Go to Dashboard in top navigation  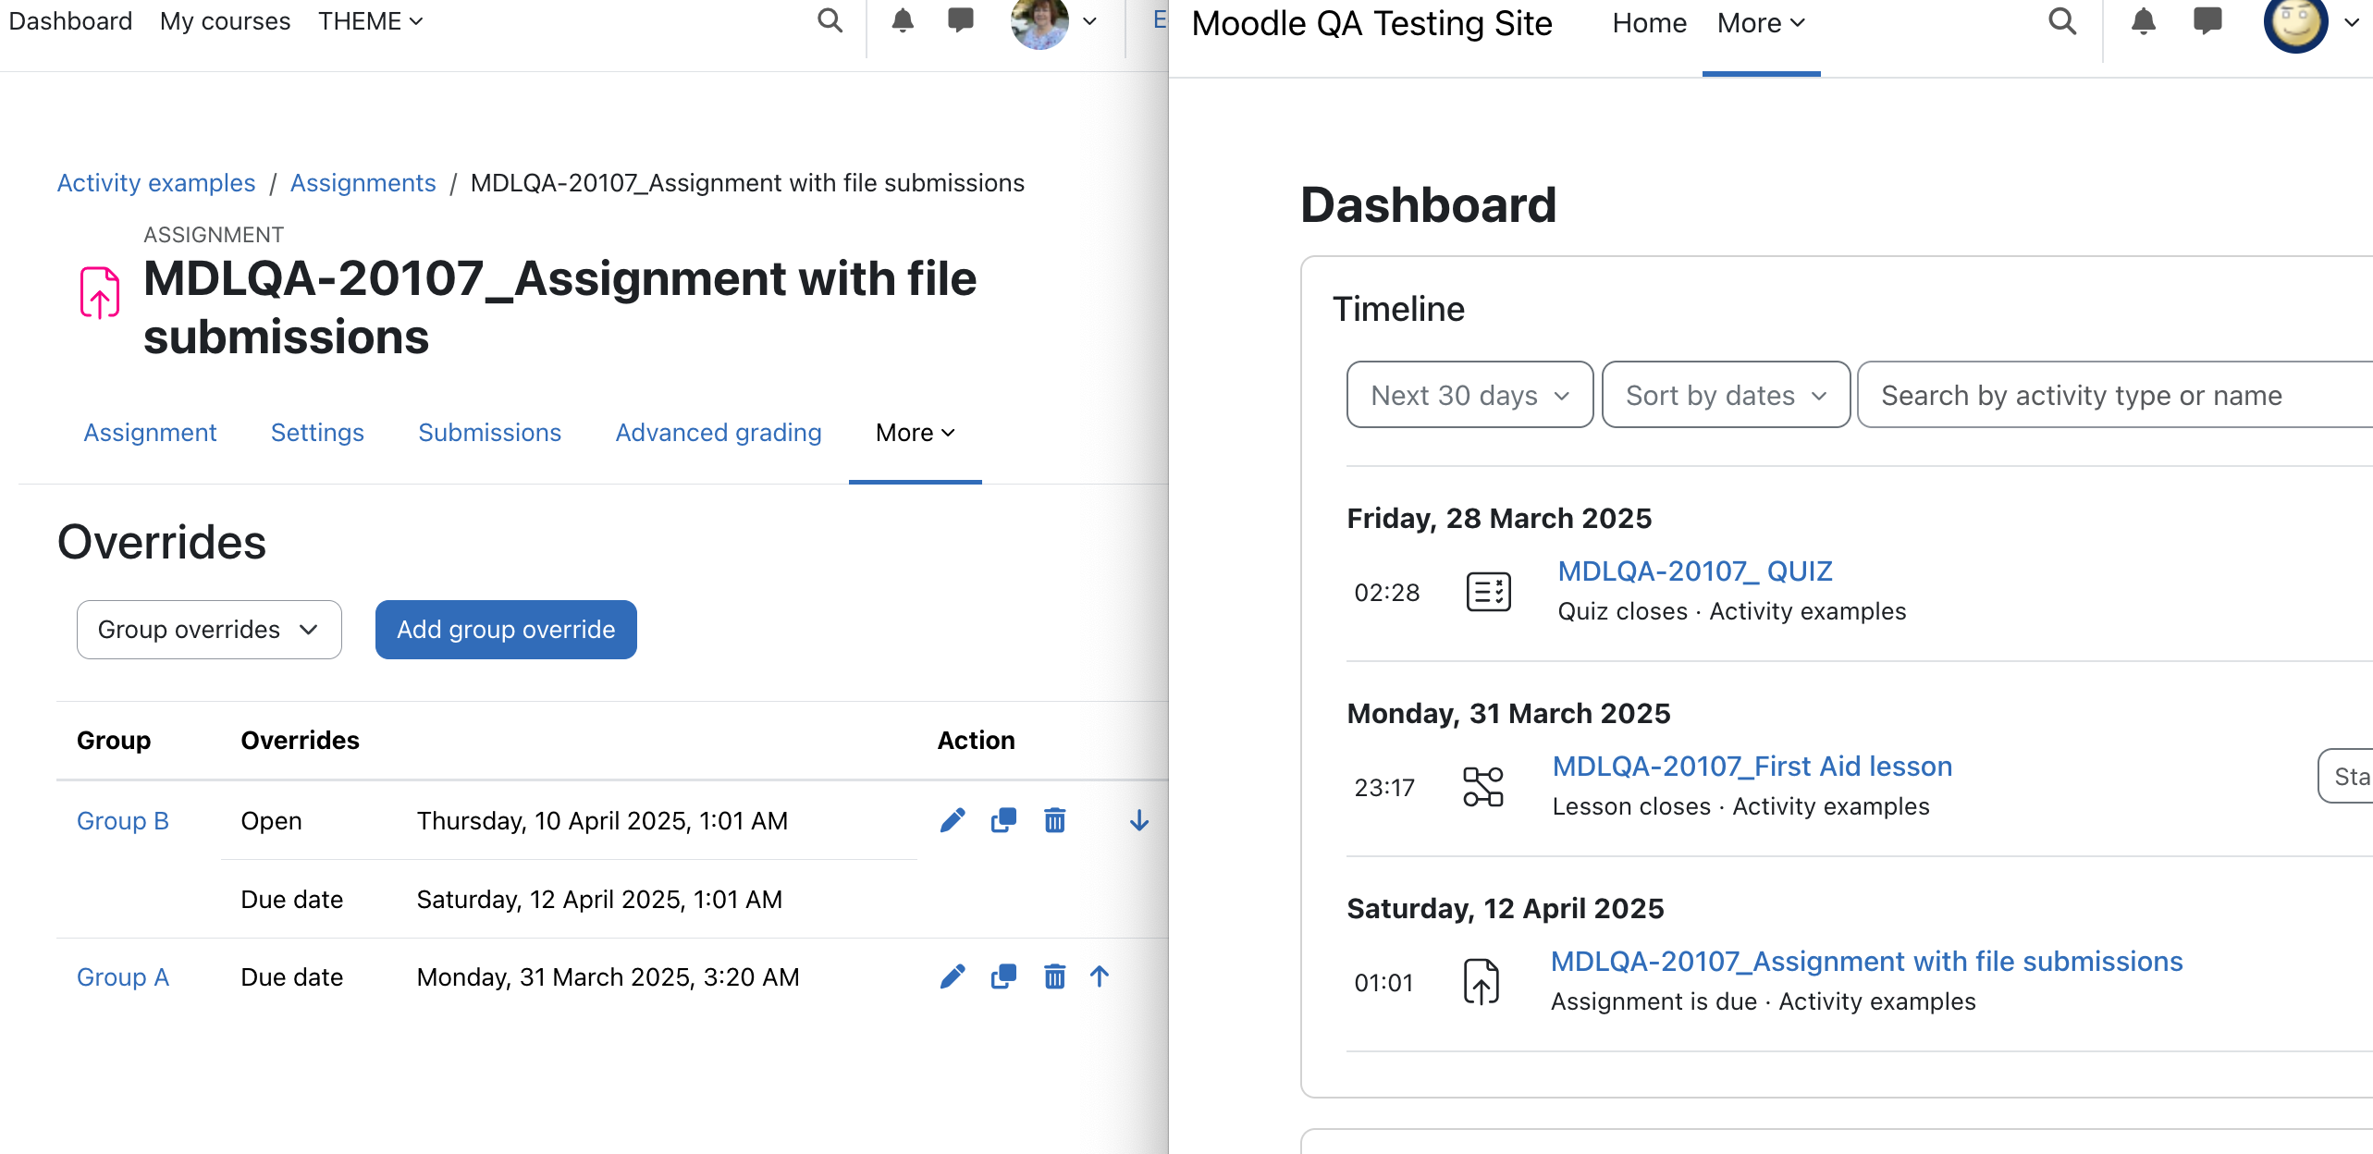(x=70, y=21)
